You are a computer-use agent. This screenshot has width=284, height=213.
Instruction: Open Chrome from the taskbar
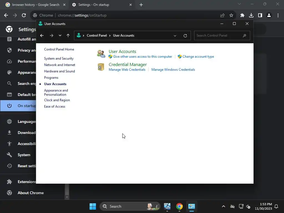179,206
